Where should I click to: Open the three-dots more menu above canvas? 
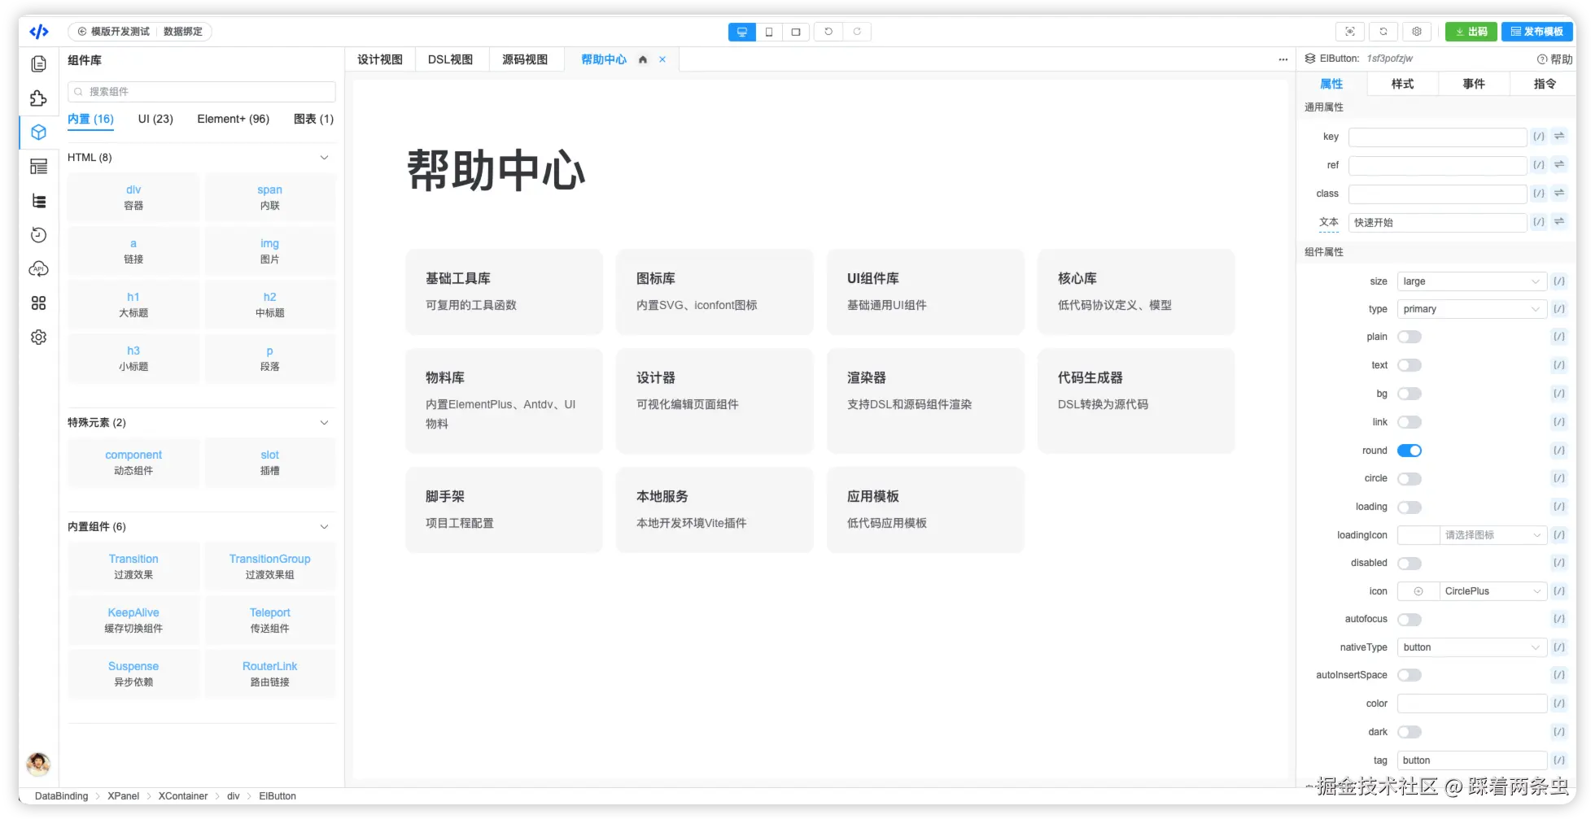1283,59
